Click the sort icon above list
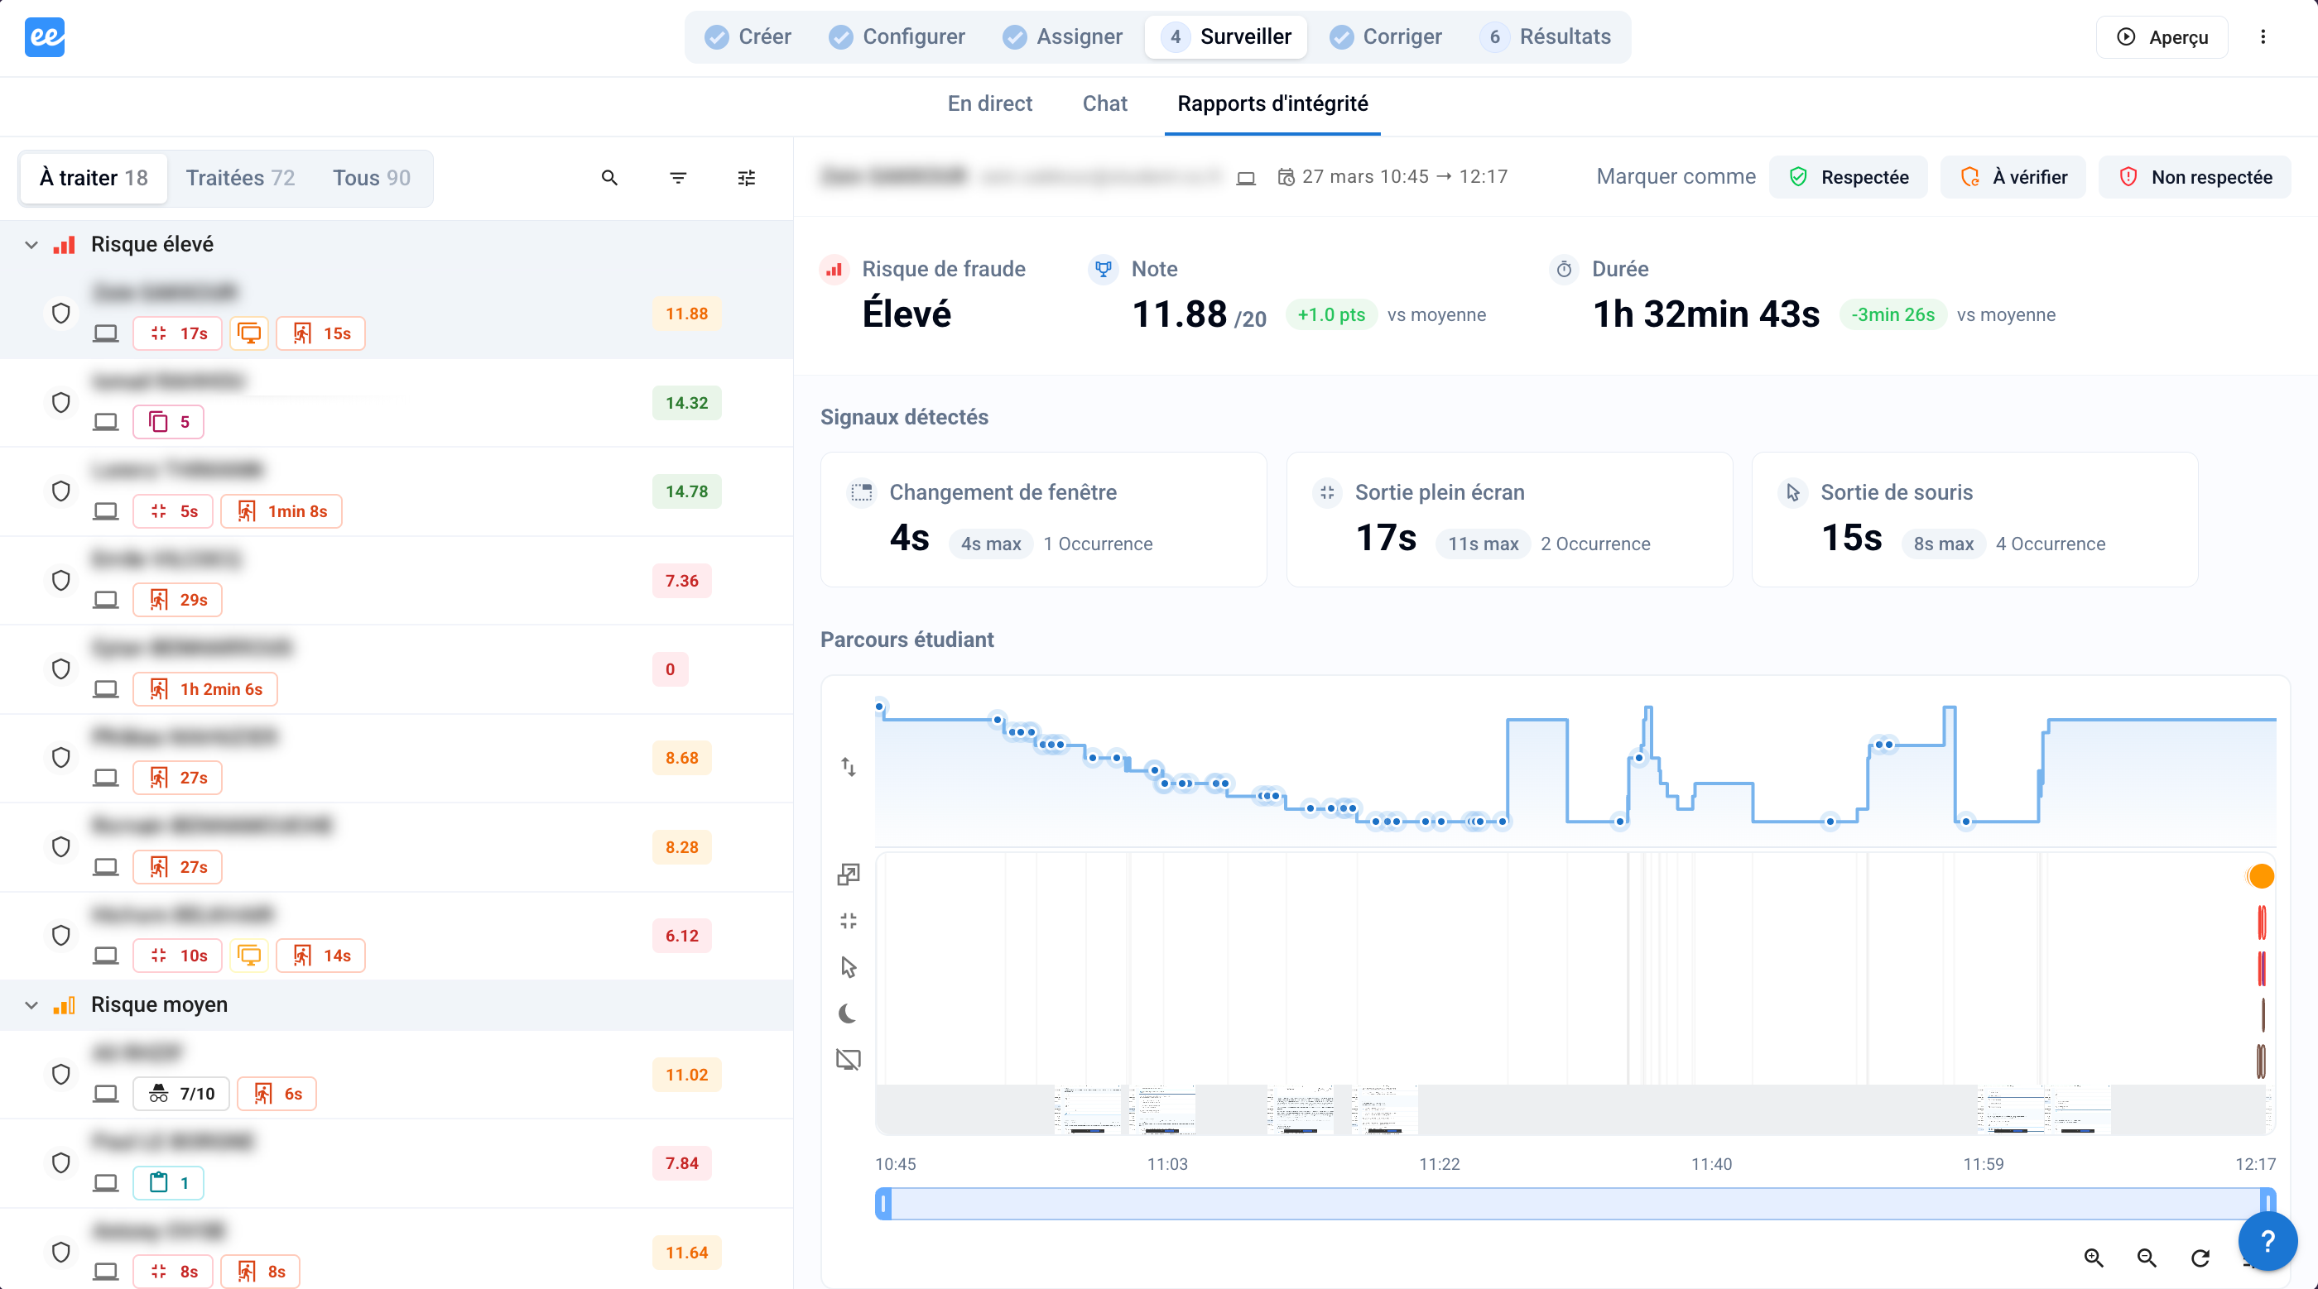Viewport: 2318px width, 1289px height. [679, 178]
